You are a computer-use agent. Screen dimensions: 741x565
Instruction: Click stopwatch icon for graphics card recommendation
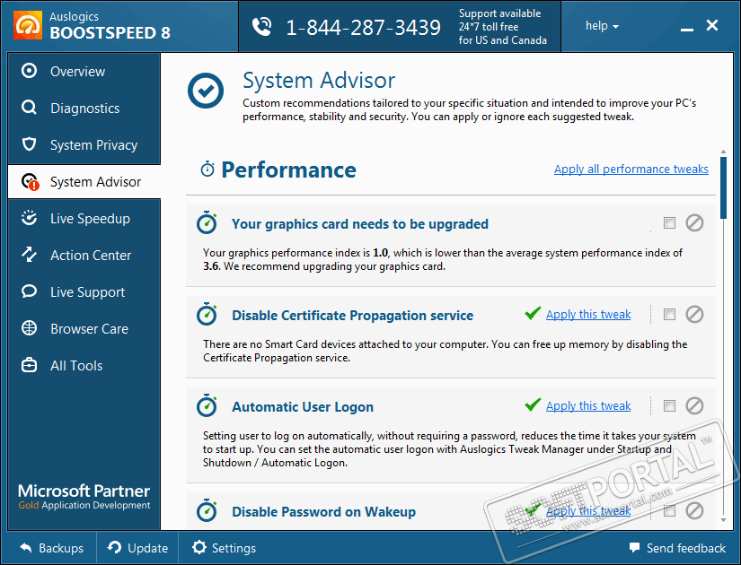207,222
